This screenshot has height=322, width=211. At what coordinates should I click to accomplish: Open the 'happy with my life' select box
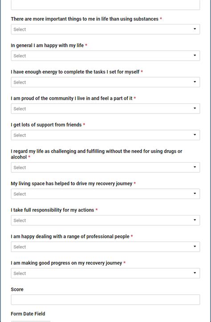coord(105,56)
